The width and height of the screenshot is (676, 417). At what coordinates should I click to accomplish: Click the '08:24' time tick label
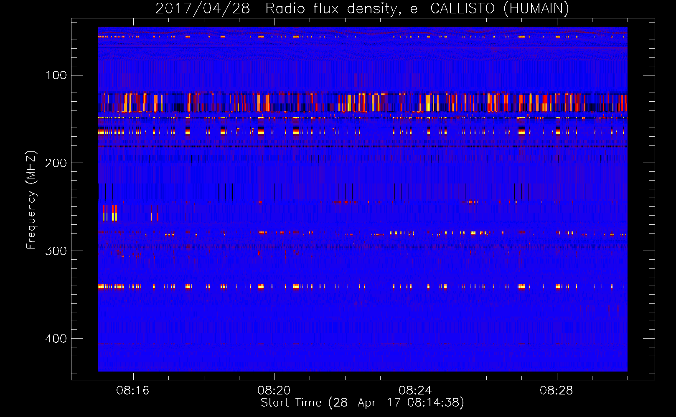coord(415,391)
